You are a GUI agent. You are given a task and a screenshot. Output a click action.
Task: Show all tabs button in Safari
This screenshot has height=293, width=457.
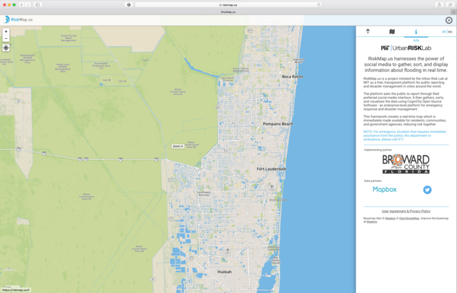click(450, 5)
